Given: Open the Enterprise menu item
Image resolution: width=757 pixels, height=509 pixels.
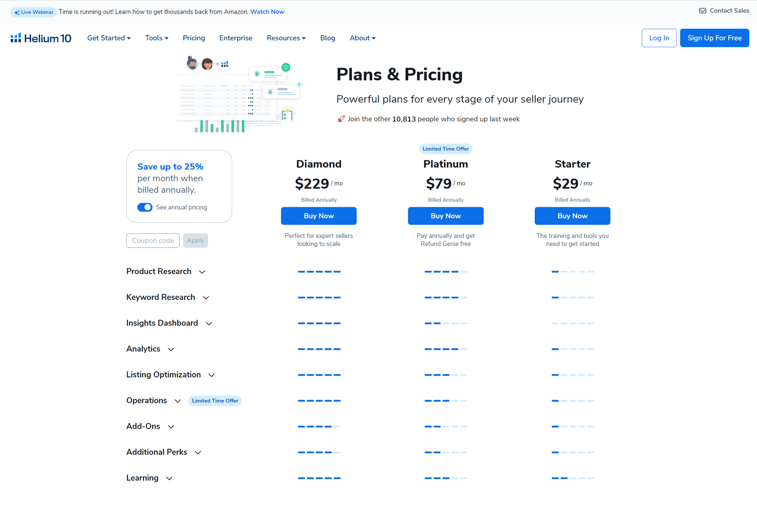Looking at the screenshot, I should (236, 38).
